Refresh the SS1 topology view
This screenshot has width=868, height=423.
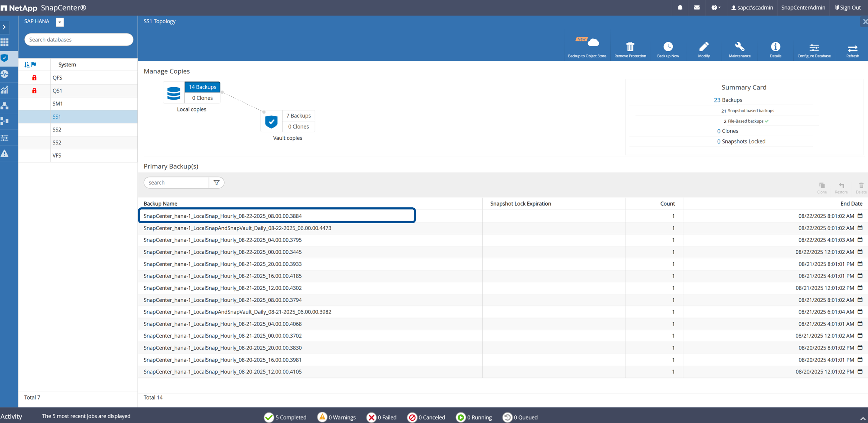click(x=852, y=49)
